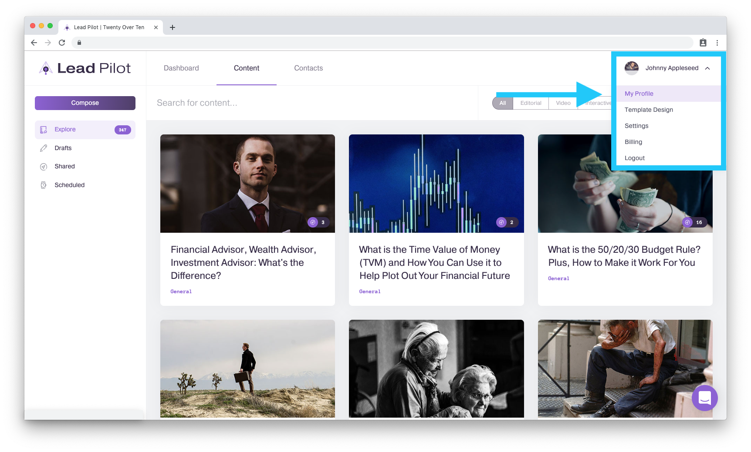Open the stock chart thumbnail
751x452 pixels.
tap(436, 184)
